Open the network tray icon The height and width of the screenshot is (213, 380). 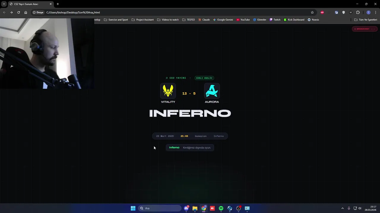point(355,208)
